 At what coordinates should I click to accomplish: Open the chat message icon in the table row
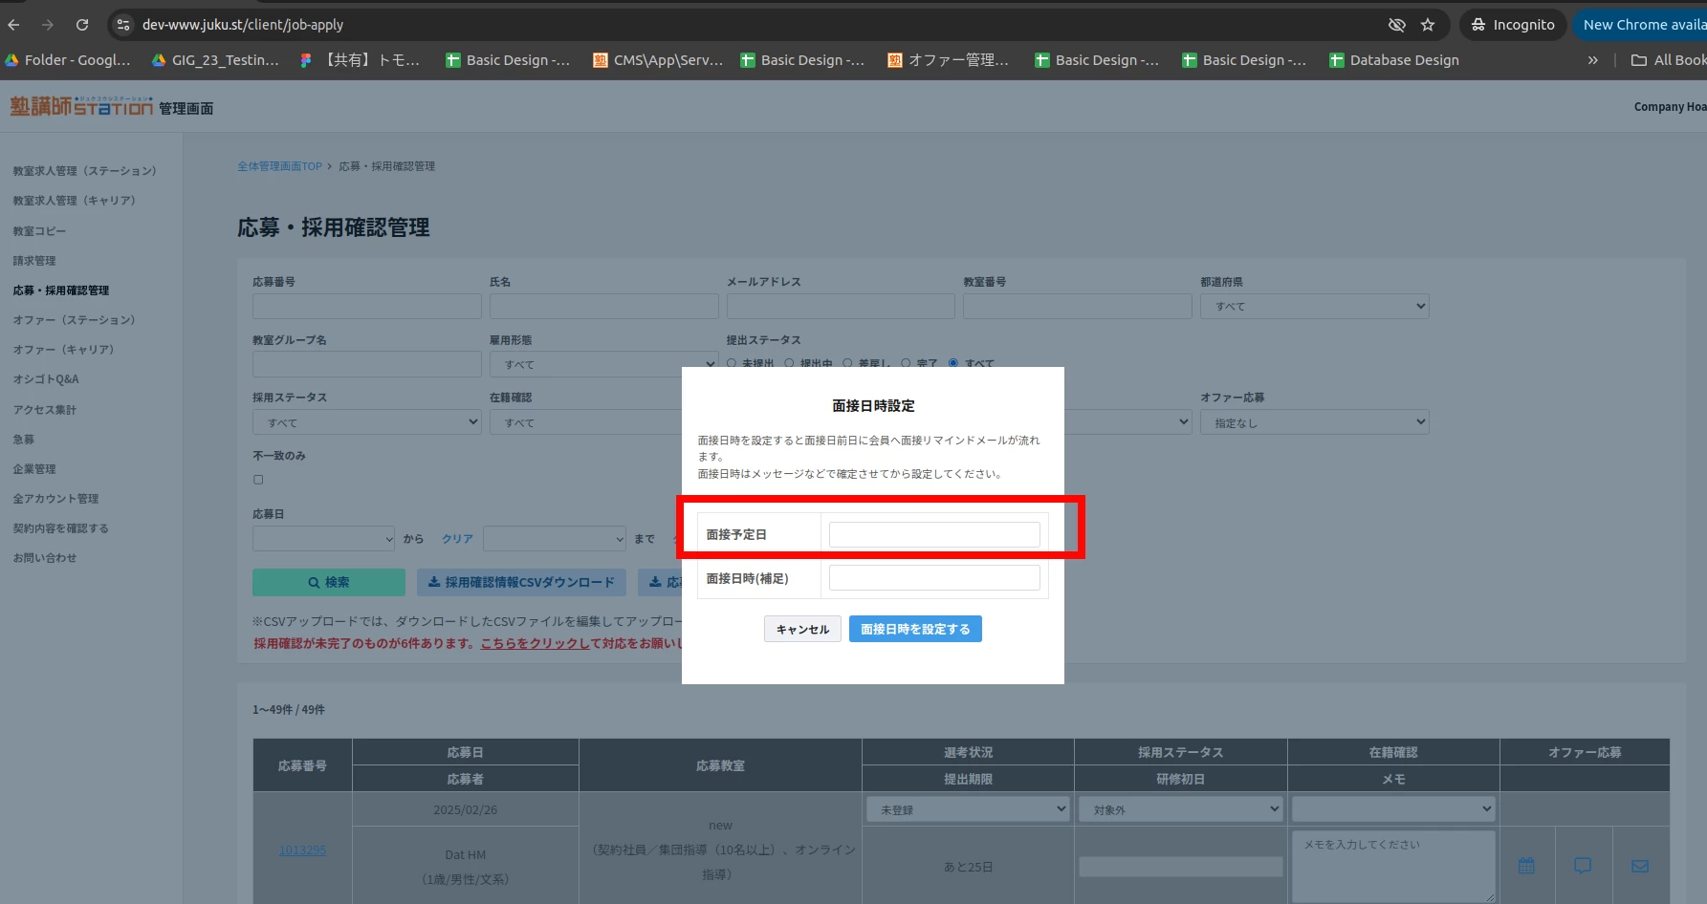(1583, 866)
